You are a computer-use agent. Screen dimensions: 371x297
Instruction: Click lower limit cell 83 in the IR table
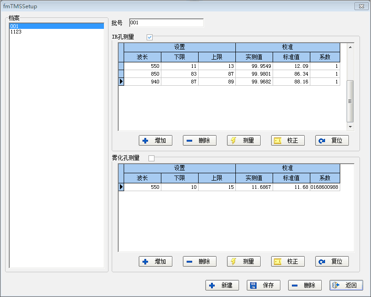tap(180, 74)
